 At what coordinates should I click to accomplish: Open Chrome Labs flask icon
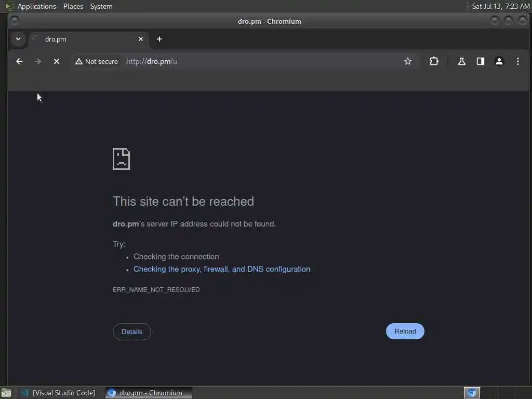pyautogui.click(x=461, y=61)
